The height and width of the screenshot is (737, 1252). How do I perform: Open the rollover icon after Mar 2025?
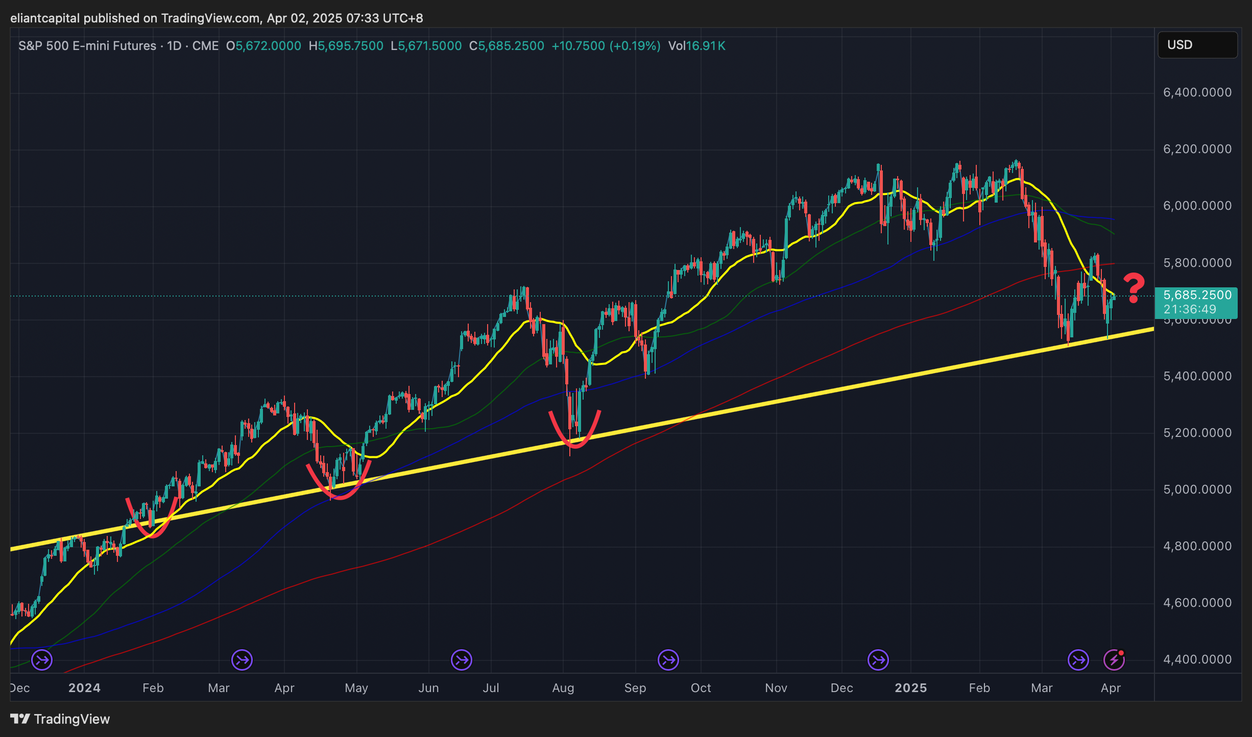point(1078,660)
